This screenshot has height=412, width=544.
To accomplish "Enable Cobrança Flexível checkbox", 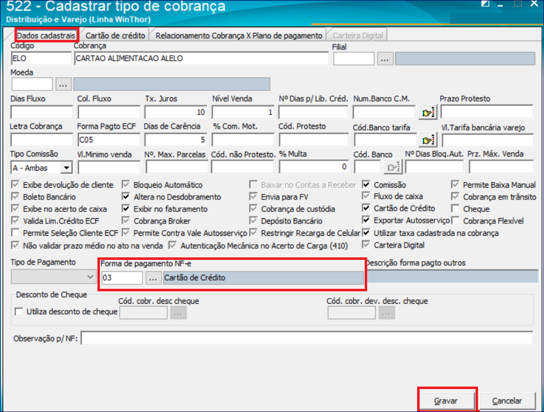I will pos(456,220).
